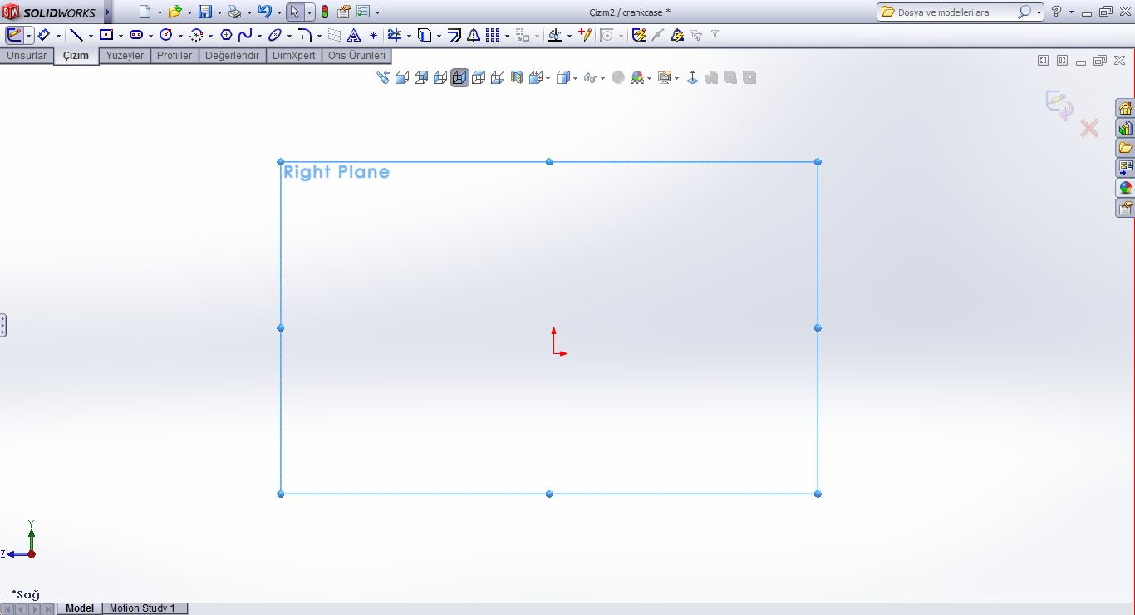Expand the search box options dropdown
This screenshot has width=1135, height=615.
[1039, 12]
